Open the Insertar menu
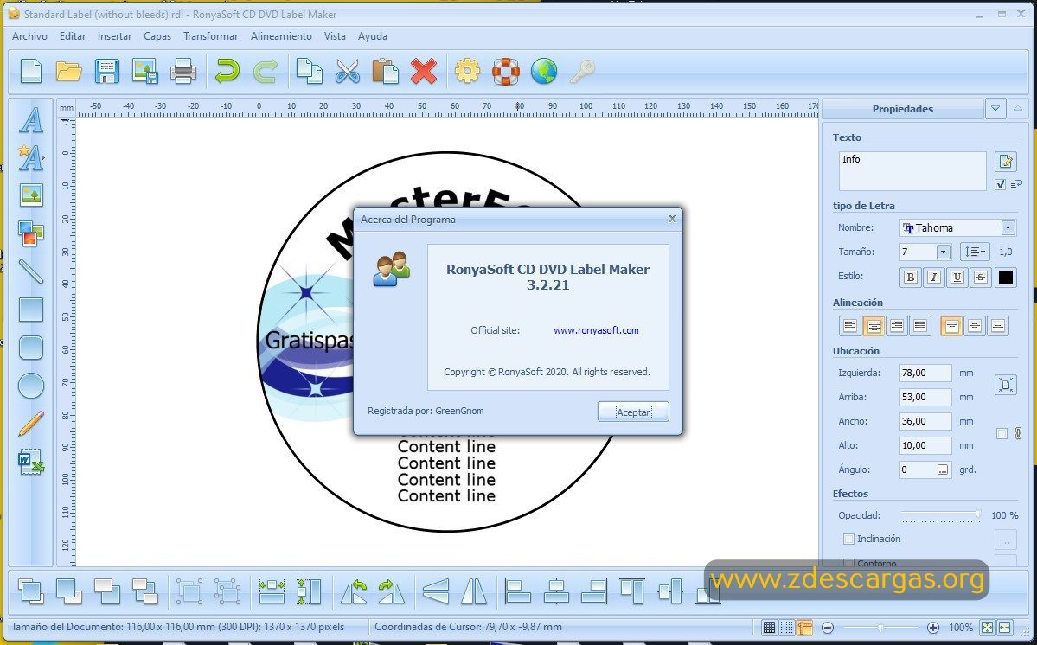 [x=114, y=36]
